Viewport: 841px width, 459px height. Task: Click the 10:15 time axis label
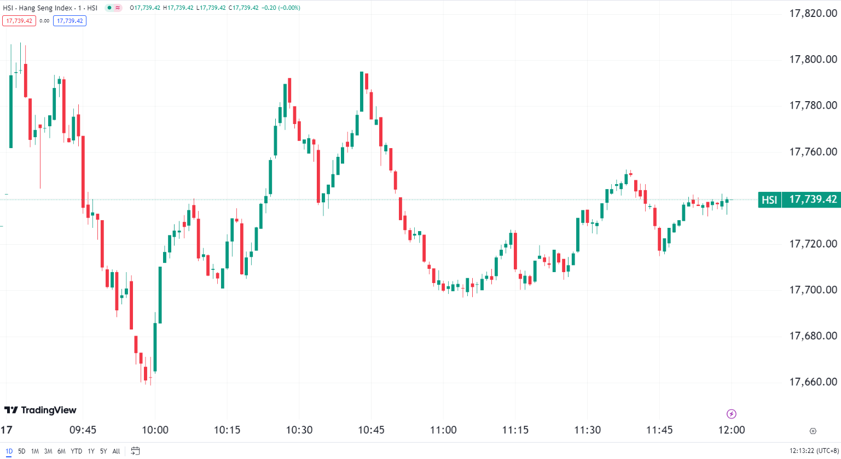[227, 430]
